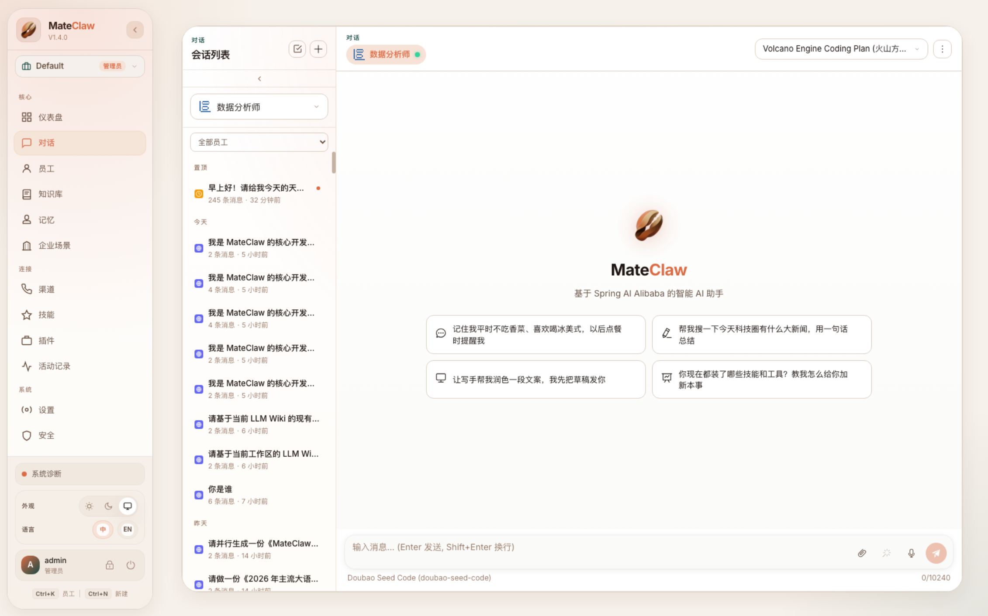The image size is (988, 616).
Task: Click the Ctrl+K 员工 shortcut hint
Action: [54, 594]
